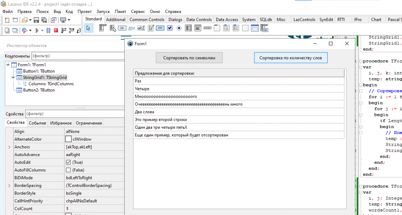Expand the BorderSpacing property row
402x215 pixels.
[9, 186]
